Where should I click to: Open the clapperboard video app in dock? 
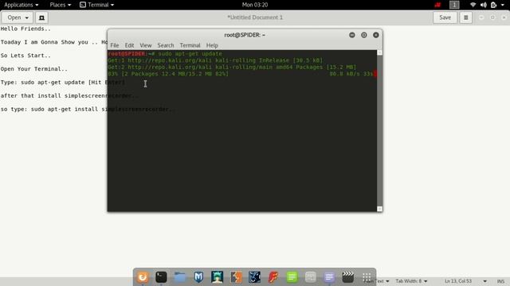coord(348,277)
